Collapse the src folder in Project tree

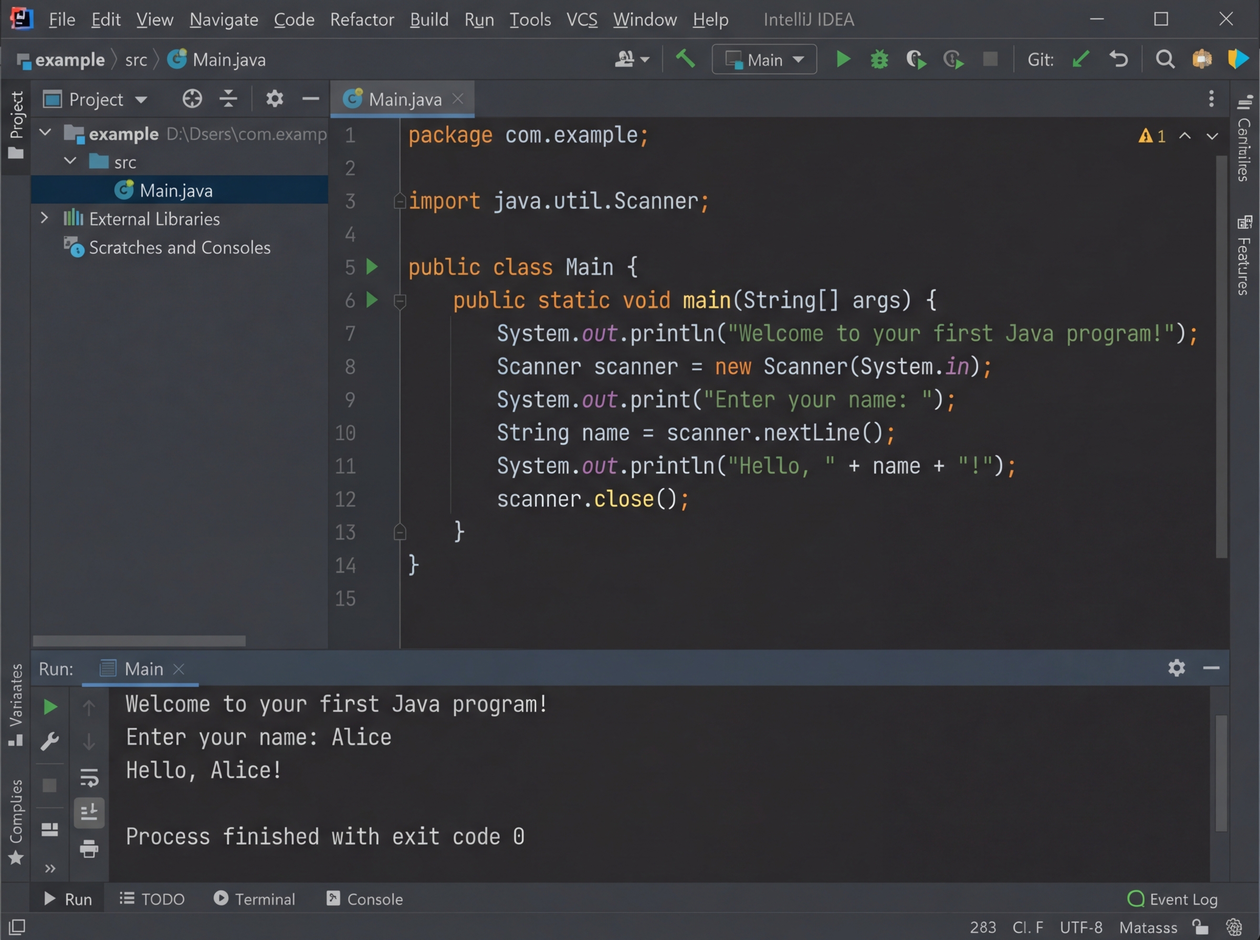(70, 161)
